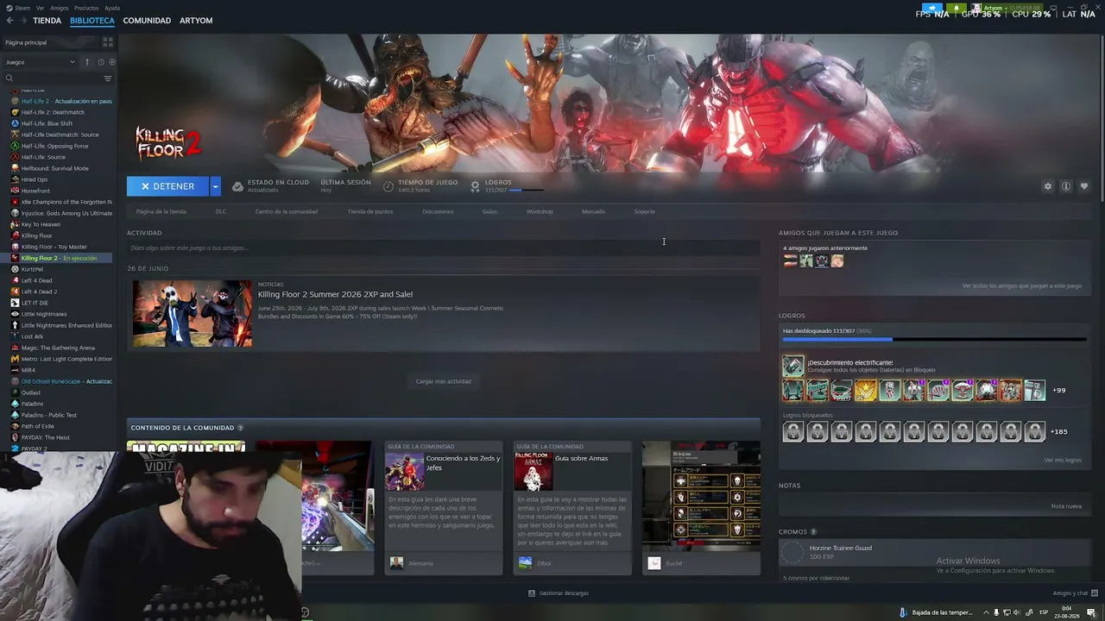Open the Amigos menu
The image size is (1105, 621).
[x=60, y=8]
